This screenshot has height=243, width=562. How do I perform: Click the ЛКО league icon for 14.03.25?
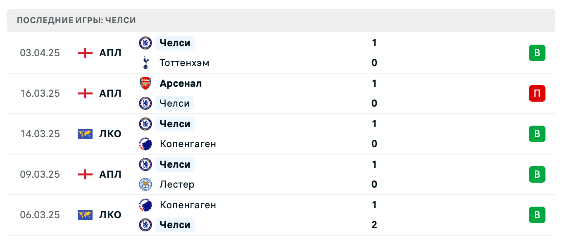[x=85, y=134]
